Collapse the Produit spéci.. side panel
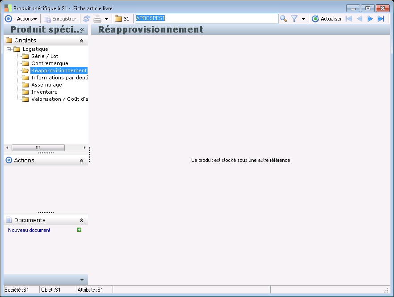This screenshot has width=394, height=297. pyautogui.click(x=82, y=30)
